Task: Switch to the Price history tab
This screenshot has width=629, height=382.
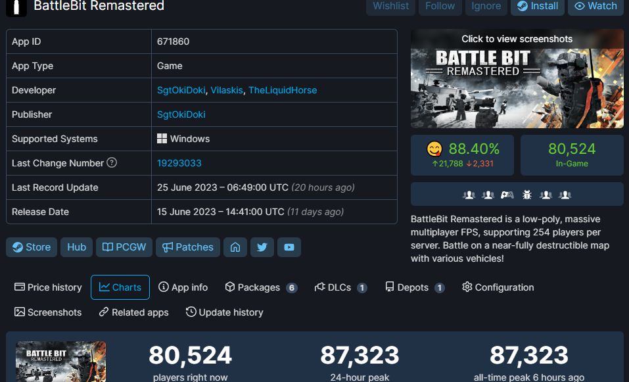Action: 48,287
